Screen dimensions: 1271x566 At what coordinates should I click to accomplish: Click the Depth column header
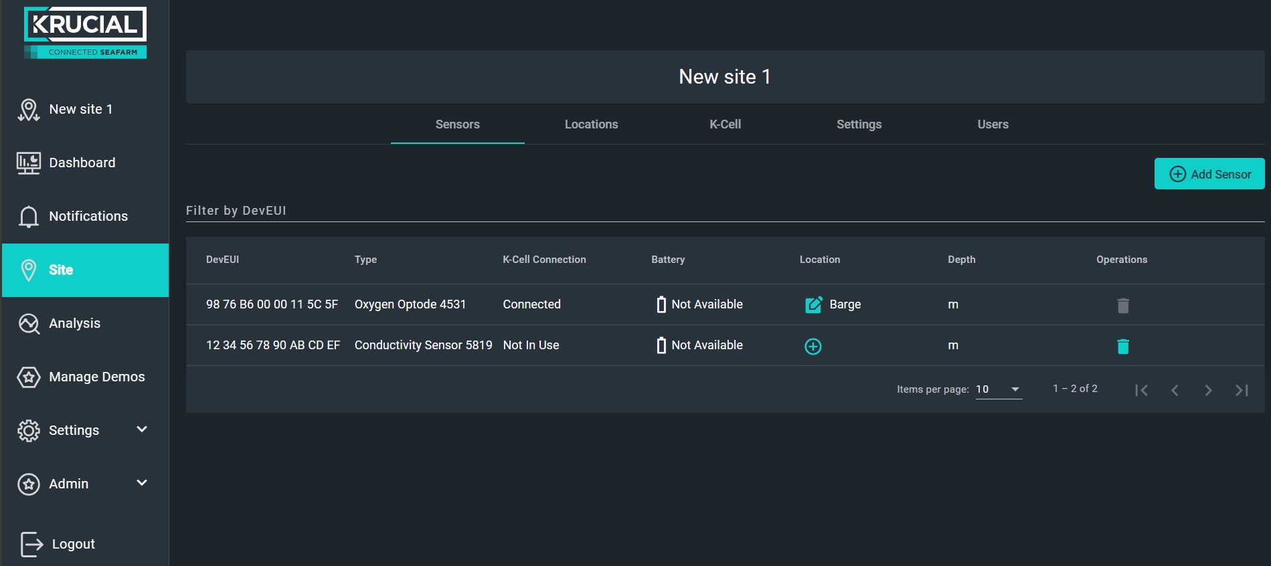[x=962, y=260]
